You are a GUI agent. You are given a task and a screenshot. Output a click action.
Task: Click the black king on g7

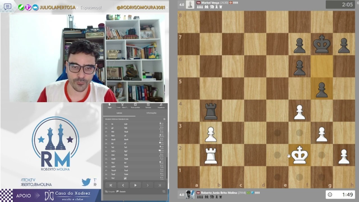322,44
